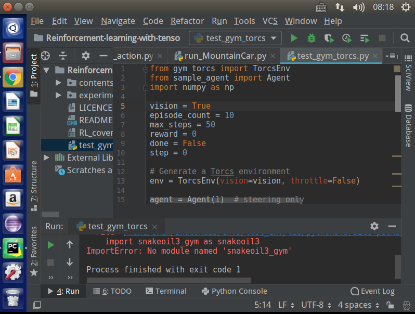Viewport: 415px width, 314px height.
Task: Expand the contents folder in project tree
Action: (x=58, y=83)
